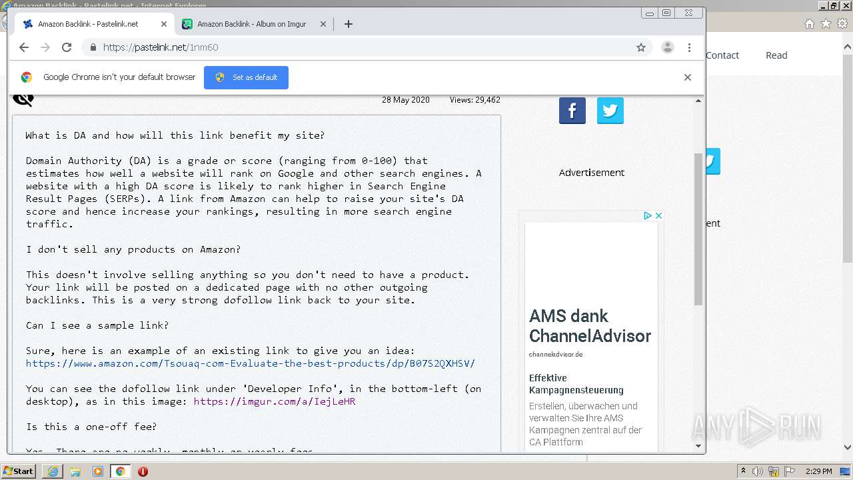
Task: Click the action center flag tray icon
Action: pos(789,471)
